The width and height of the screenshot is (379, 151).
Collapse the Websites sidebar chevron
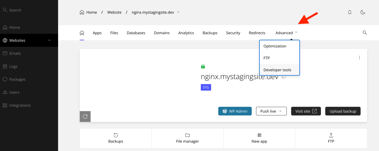[x=49, y=40]
